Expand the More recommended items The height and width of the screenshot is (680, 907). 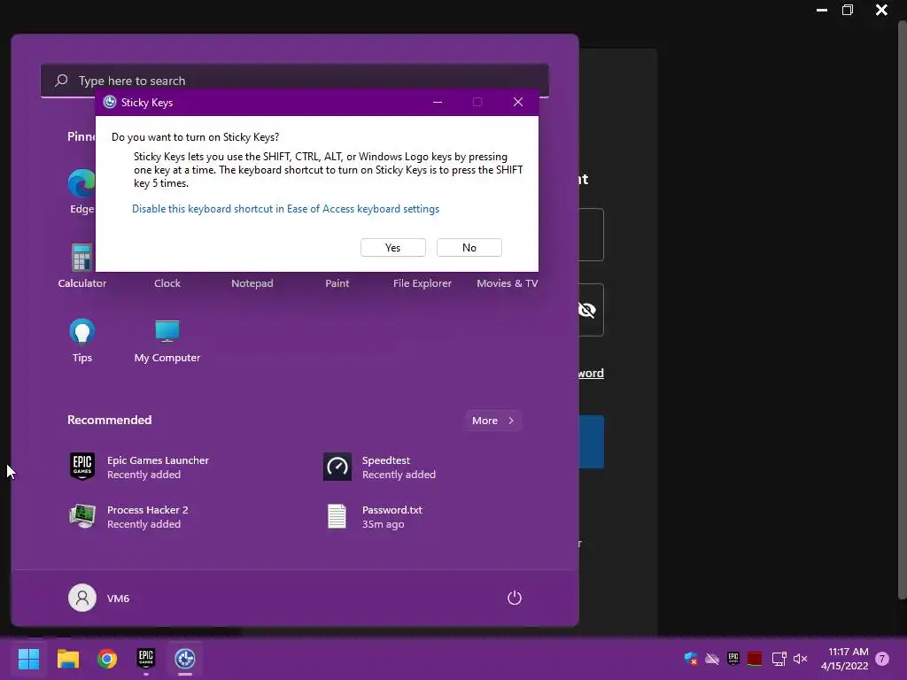pyautogui.click(x=492, y=421)
